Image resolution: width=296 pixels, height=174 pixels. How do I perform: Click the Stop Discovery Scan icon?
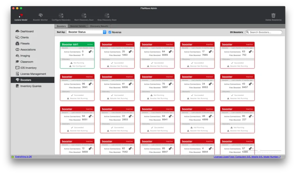pos(107,15)
